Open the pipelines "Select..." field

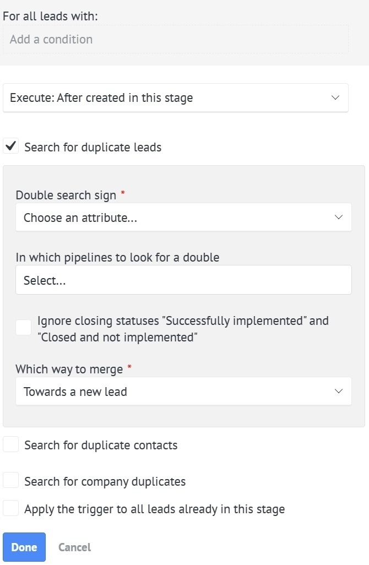[183, 280]
